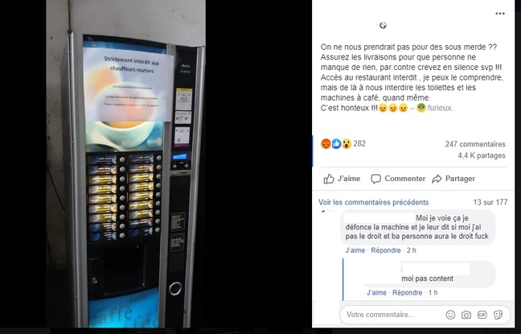Image resolution: width=521 pixels, height=334 pixels.
Task: Reply to the 'moi pas content' comment
Action: [x=407, y=293]
